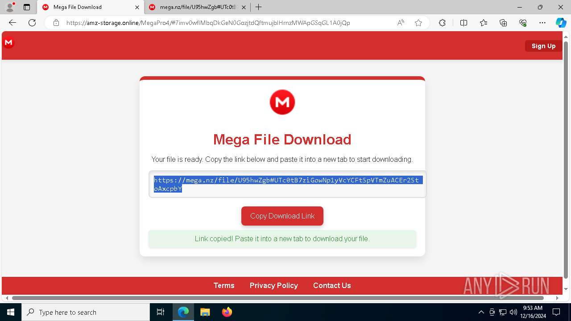The height and width of the screenshot is (321, 571).
Task: Click the network tray icon
Action: (x=503, y=312)
